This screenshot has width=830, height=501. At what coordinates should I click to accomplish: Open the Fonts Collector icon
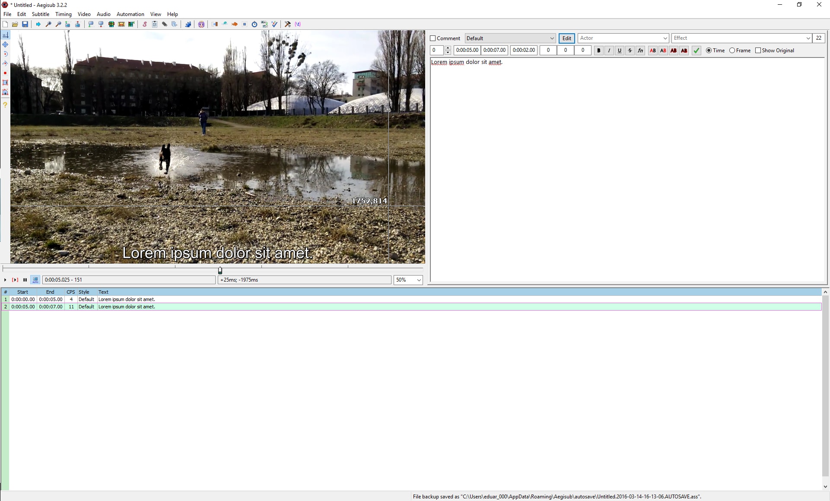[175, 24]
